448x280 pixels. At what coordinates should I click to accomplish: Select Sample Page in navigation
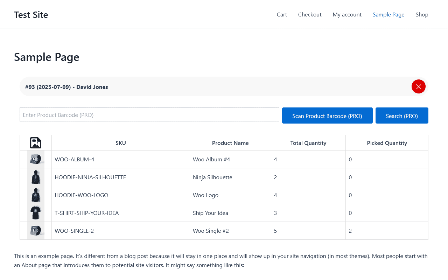[x=388, y=15]
